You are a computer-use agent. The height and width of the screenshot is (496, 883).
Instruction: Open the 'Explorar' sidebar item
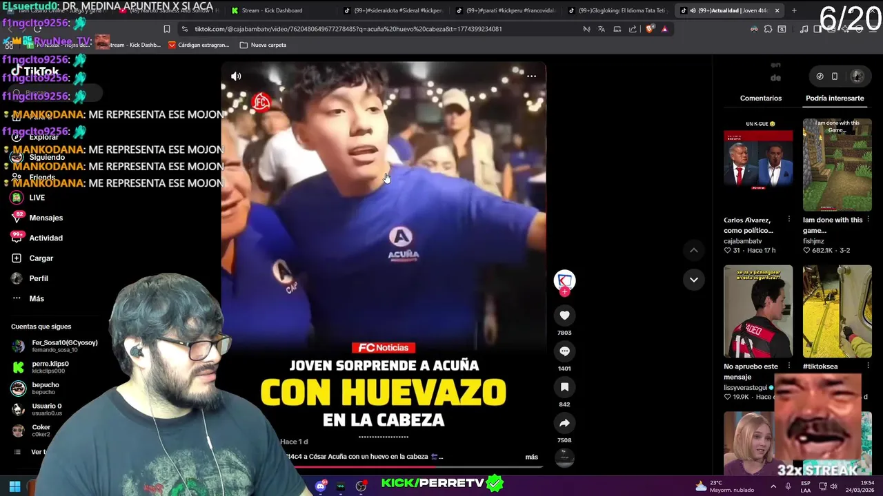point(43,137)
